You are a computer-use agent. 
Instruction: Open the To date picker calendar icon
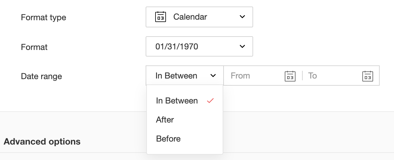(x=367, y=76)
